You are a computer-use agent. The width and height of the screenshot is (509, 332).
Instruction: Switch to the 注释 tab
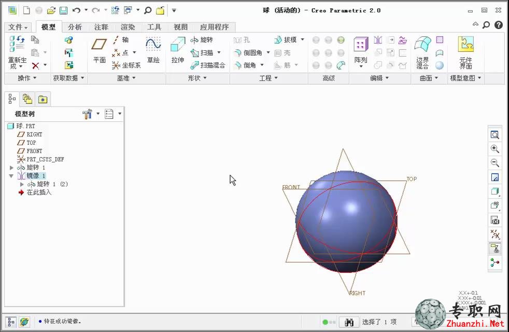click(x=101, y=27)
